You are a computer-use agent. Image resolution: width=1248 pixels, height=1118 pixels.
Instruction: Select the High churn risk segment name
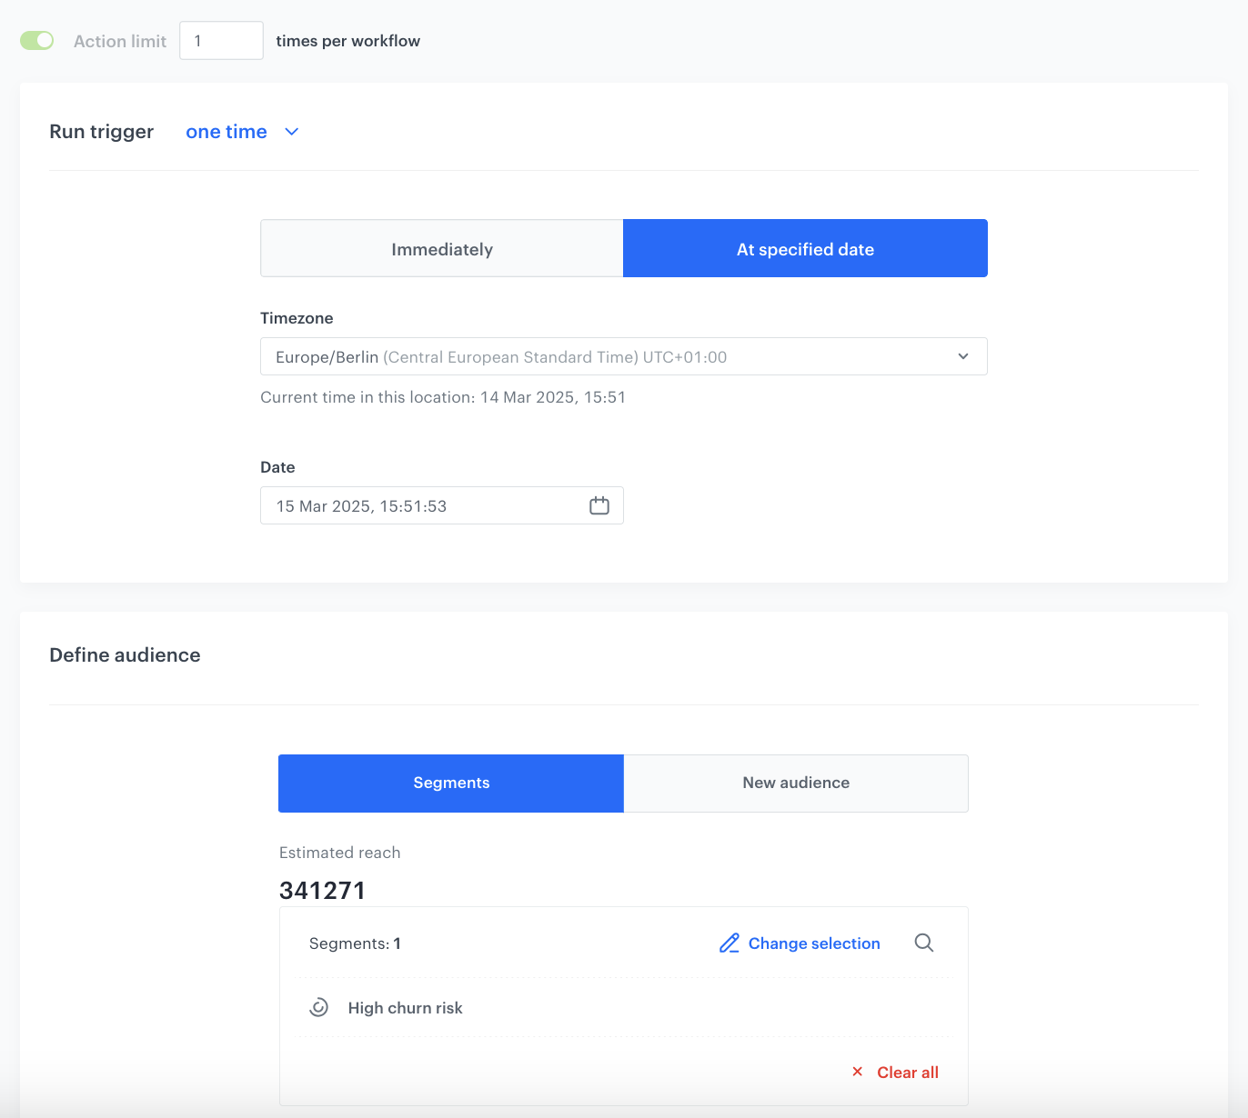pos(406,1008)
